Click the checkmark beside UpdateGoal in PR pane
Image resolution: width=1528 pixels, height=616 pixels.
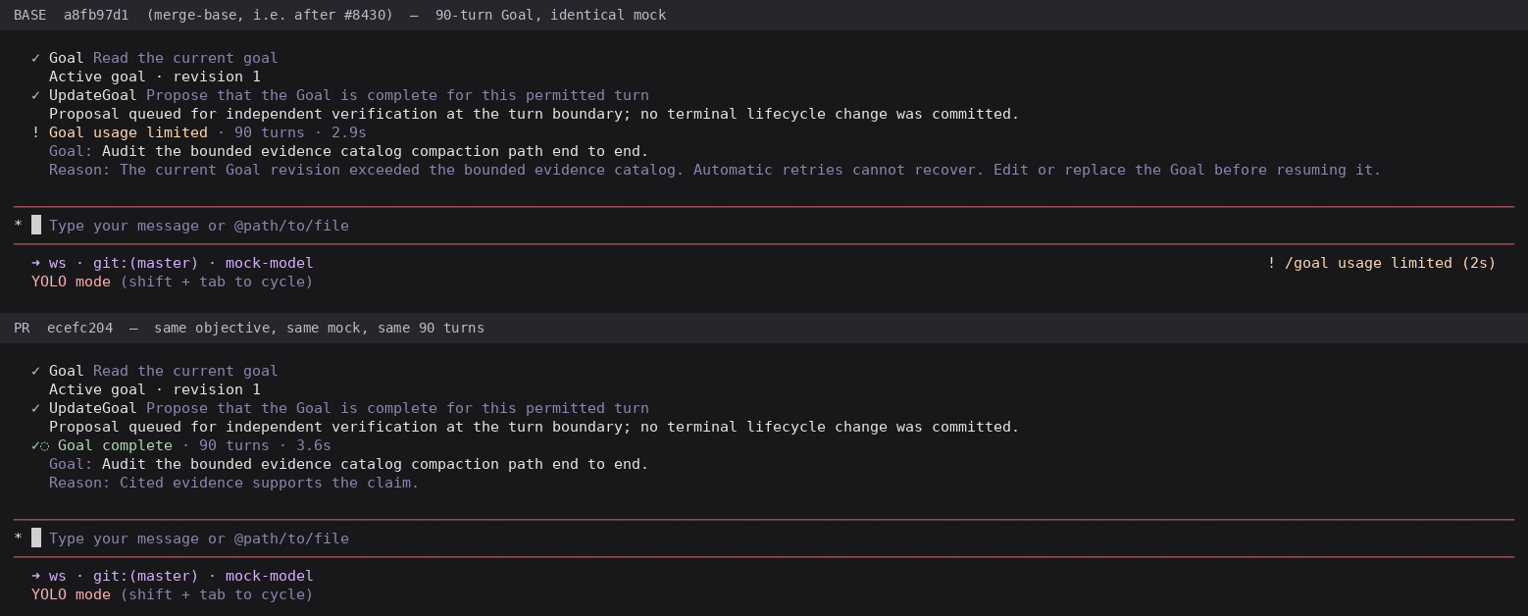click(36, 408)
